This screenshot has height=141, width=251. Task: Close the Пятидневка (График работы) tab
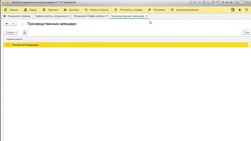coord(107,16)
